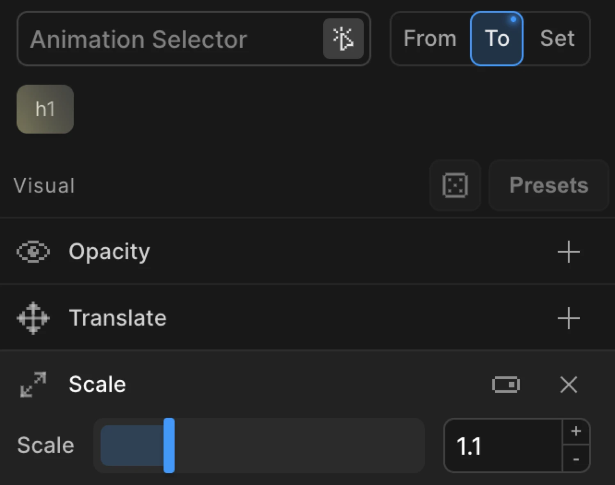This screenshot has width=615, height=485.
Task: Click the unit toggle icon in the Scale row
Action: [506, 384]
